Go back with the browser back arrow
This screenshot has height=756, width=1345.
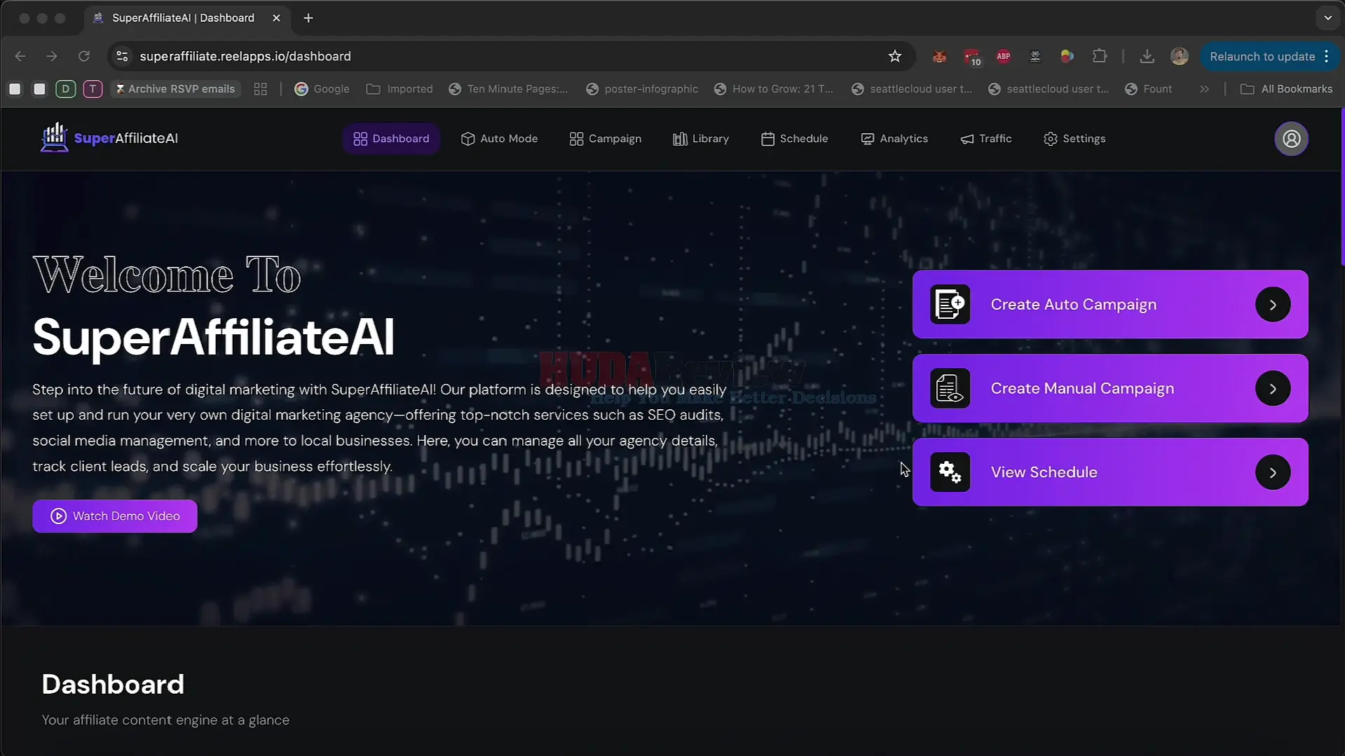20,56
